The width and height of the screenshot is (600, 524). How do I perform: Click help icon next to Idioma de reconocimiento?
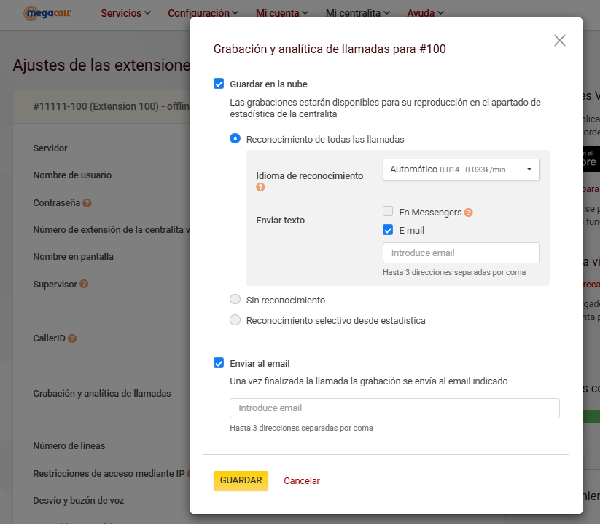(260, 187)
